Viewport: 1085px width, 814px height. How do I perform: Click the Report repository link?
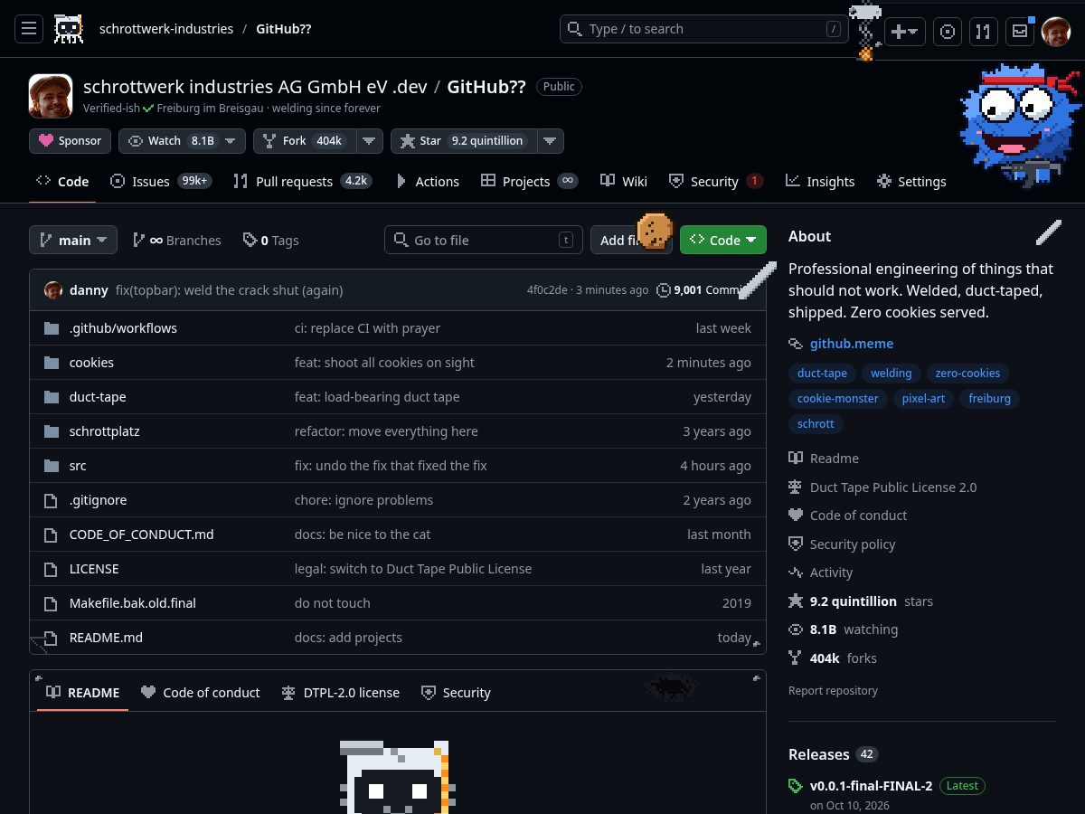[x=833, y=690]
